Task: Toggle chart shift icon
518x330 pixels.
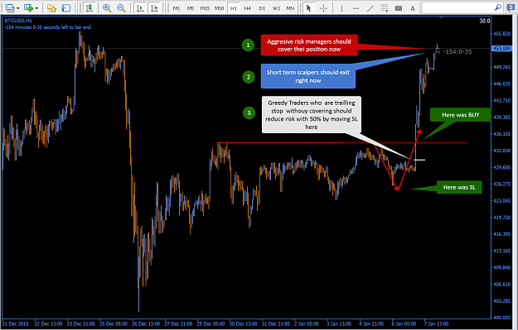Action: (154, 8)
